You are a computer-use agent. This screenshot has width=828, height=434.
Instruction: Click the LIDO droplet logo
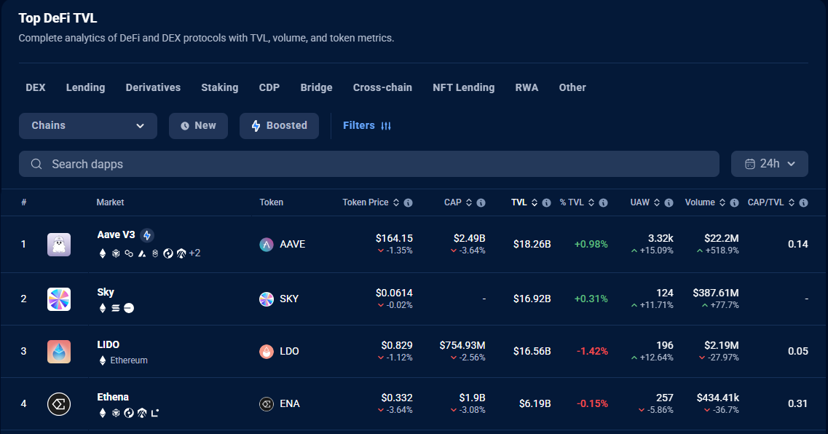(58, 352)
